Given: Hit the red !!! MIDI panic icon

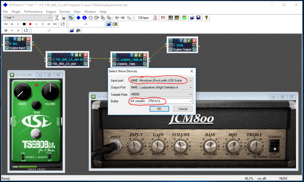Looking at the screenshot, I should 163,18.
